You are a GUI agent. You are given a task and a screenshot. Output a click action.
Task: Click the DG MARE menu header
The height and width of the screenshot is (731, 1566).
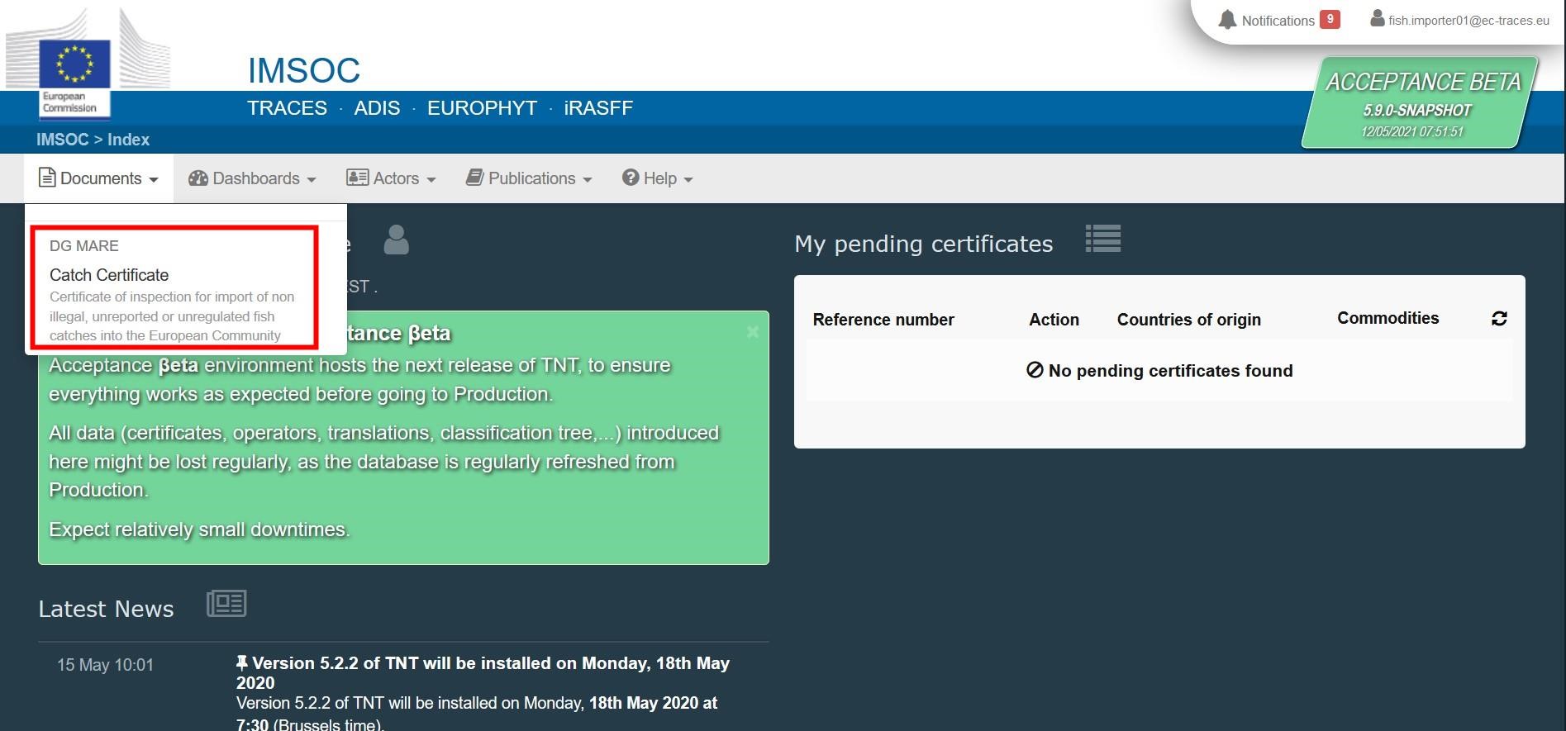(x=84, y=246)
